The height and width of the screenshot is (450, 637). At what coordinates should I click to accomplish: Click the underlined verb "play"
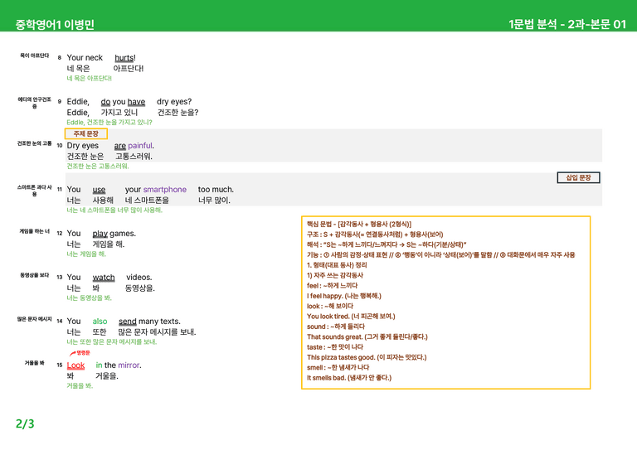(100, 234)
